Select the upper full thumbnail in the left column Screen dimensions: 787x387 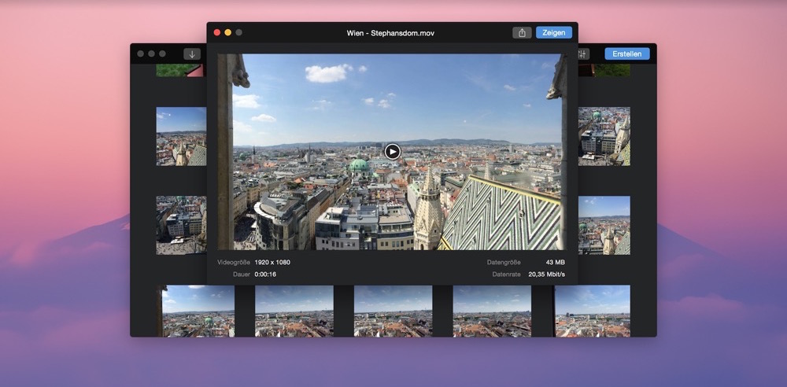181,136
